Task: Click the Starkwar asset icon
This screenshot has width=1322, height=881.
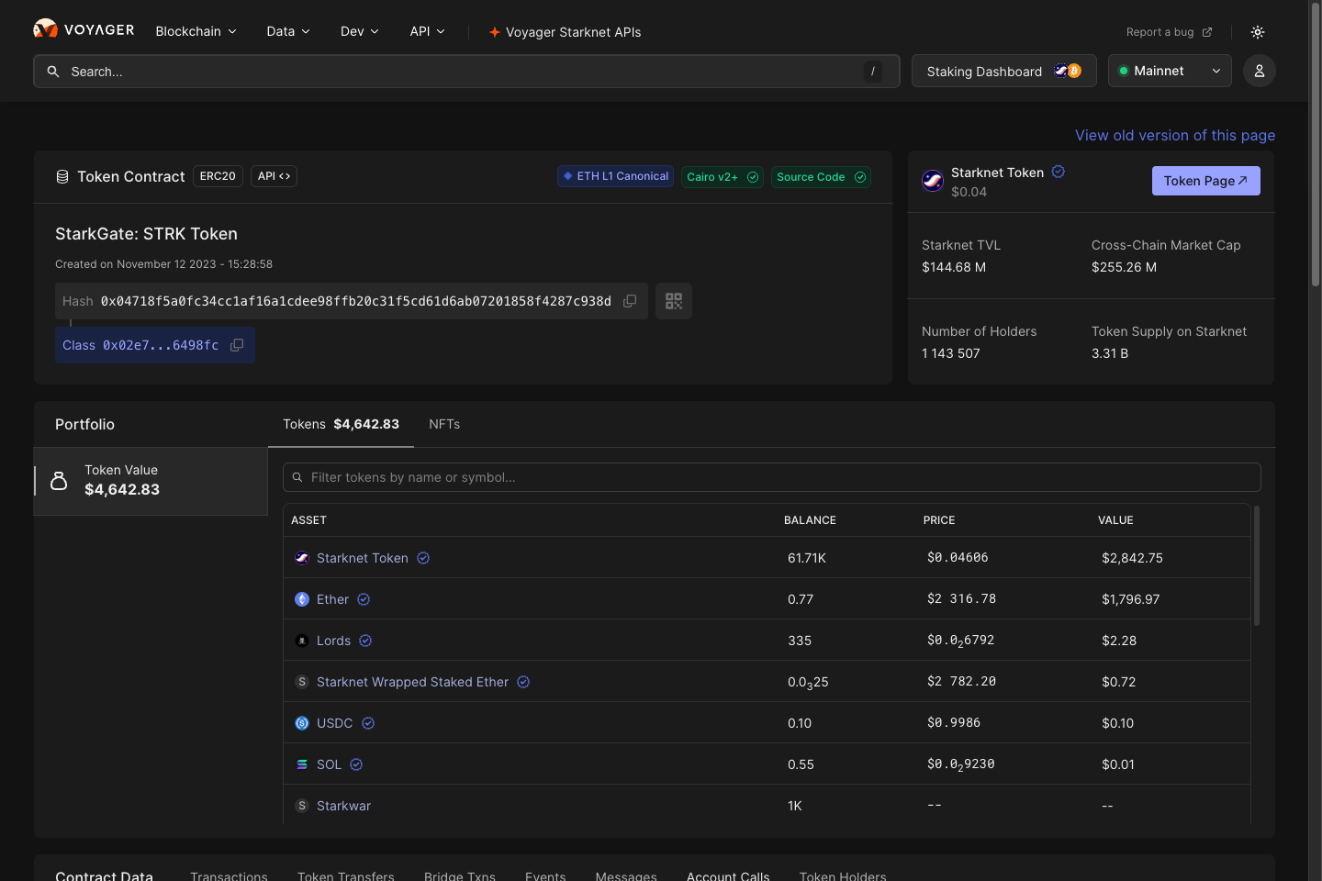Action: click(302, 806)
